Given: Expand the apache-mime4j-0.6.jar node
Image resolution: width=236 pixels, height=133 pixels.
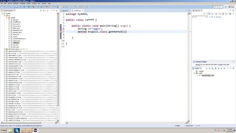Looking at the screenshot, I should 4,51.
